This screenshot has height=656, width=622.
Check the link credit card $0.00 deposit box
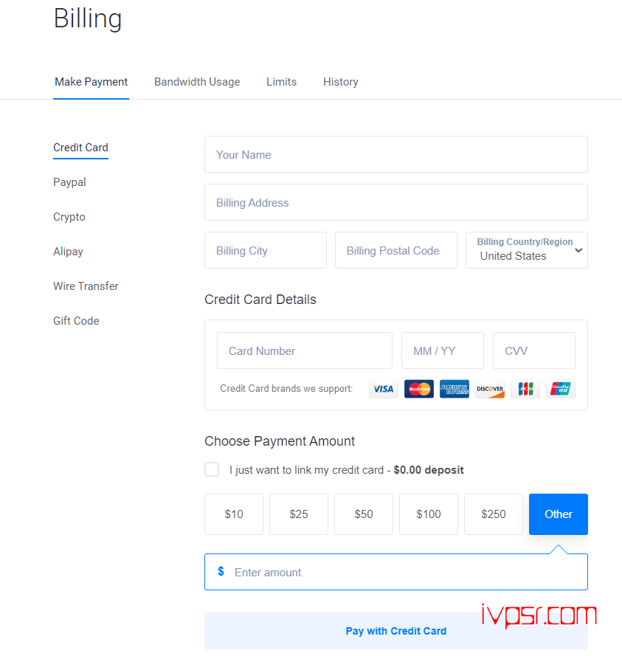(212, 469)
